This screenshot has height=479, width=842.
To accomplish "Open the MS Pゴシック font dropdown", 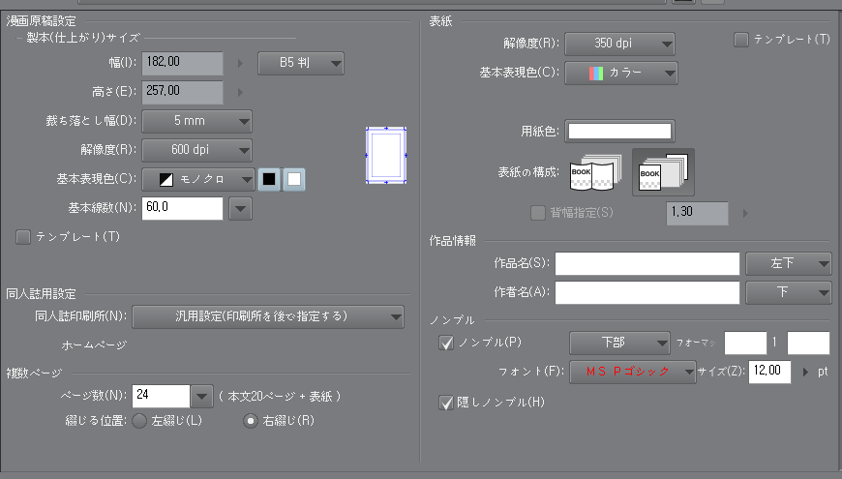I will 633,372.
